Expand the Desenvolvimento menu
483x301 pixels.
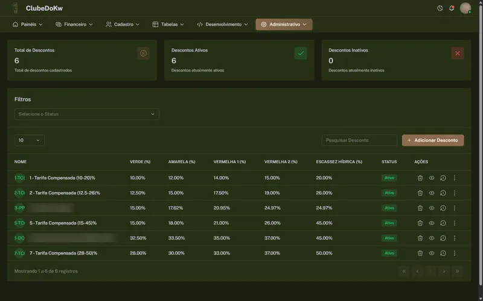point(222,24)
